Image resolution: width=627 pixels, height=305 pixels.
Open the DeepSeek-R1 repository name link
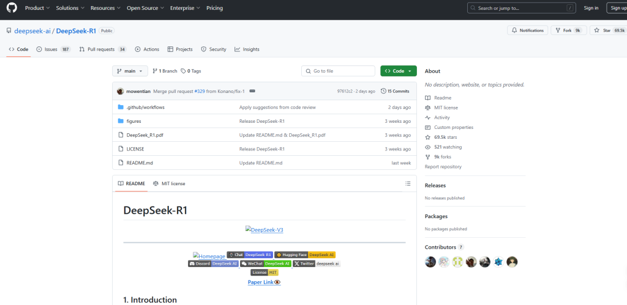tap(76, 31)
